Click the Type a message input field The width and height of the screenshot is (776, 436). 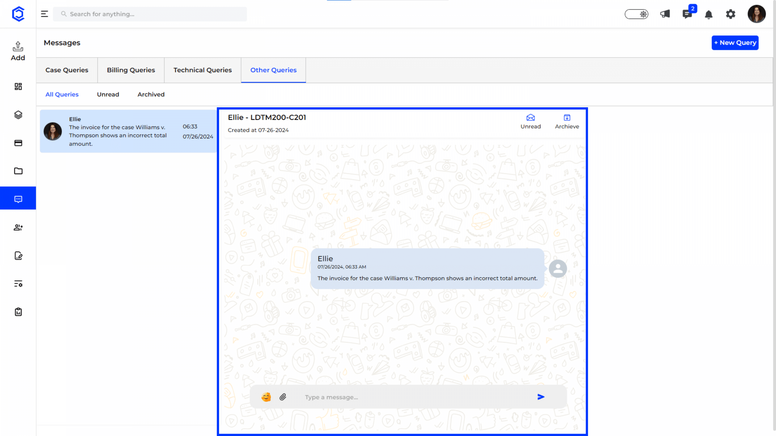(x=416, y=397)
